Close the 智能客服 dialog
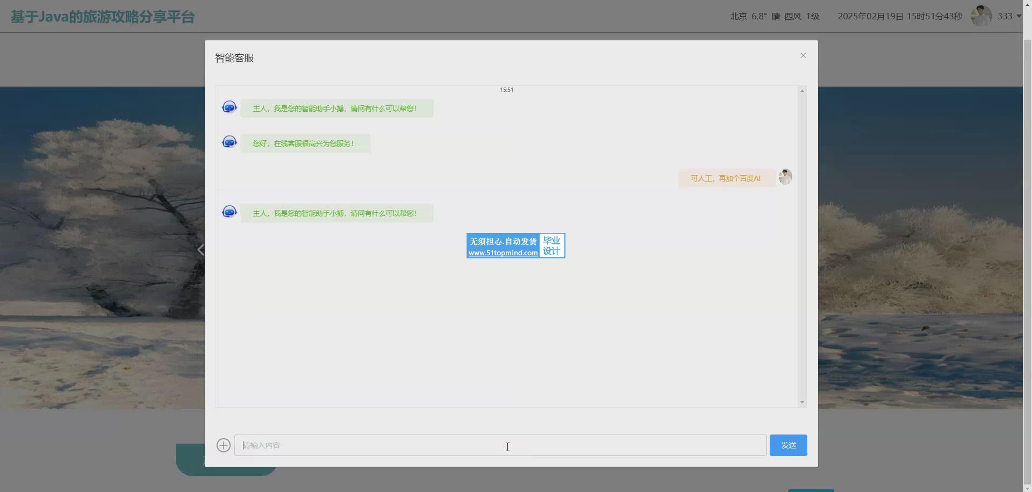Image resolution: width=1032 pixels, height=492 pixels. click(x=803, y=55)
